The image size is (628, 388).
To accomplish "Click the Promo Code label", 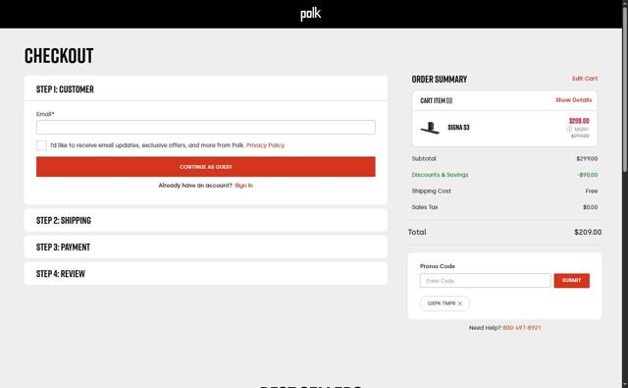I will coord(438,266).
